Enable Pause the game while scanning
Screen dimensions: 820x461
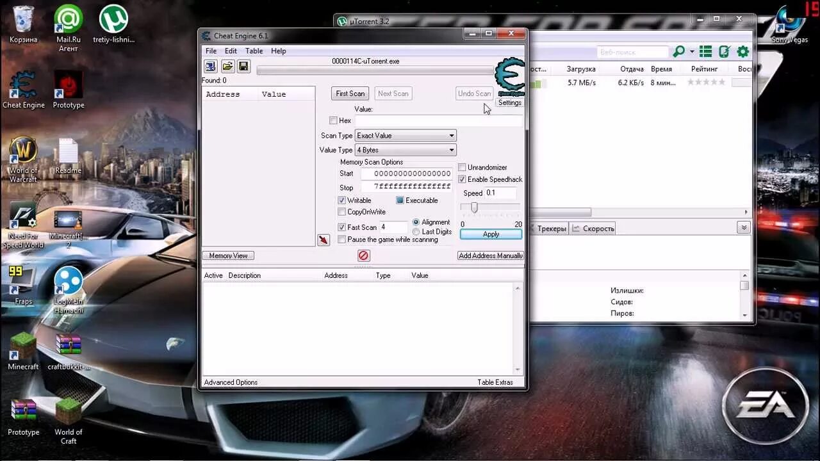coord(342,239)
